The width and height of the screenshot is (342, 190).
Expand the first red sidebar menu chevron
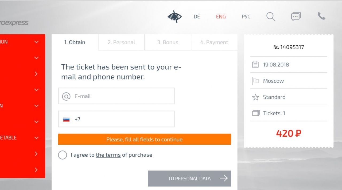(x=37, y=42)
